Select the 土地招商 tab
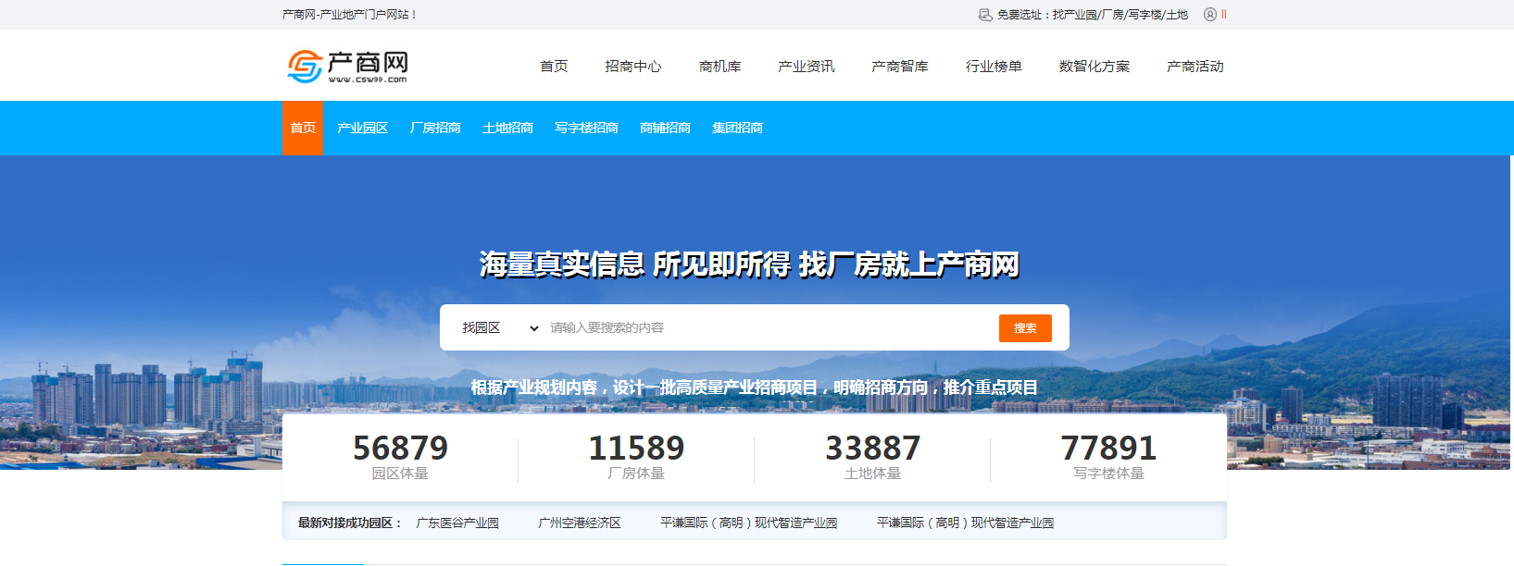Image resolution: width=1514 pixels, height=566 pixels. click(507, 128)
